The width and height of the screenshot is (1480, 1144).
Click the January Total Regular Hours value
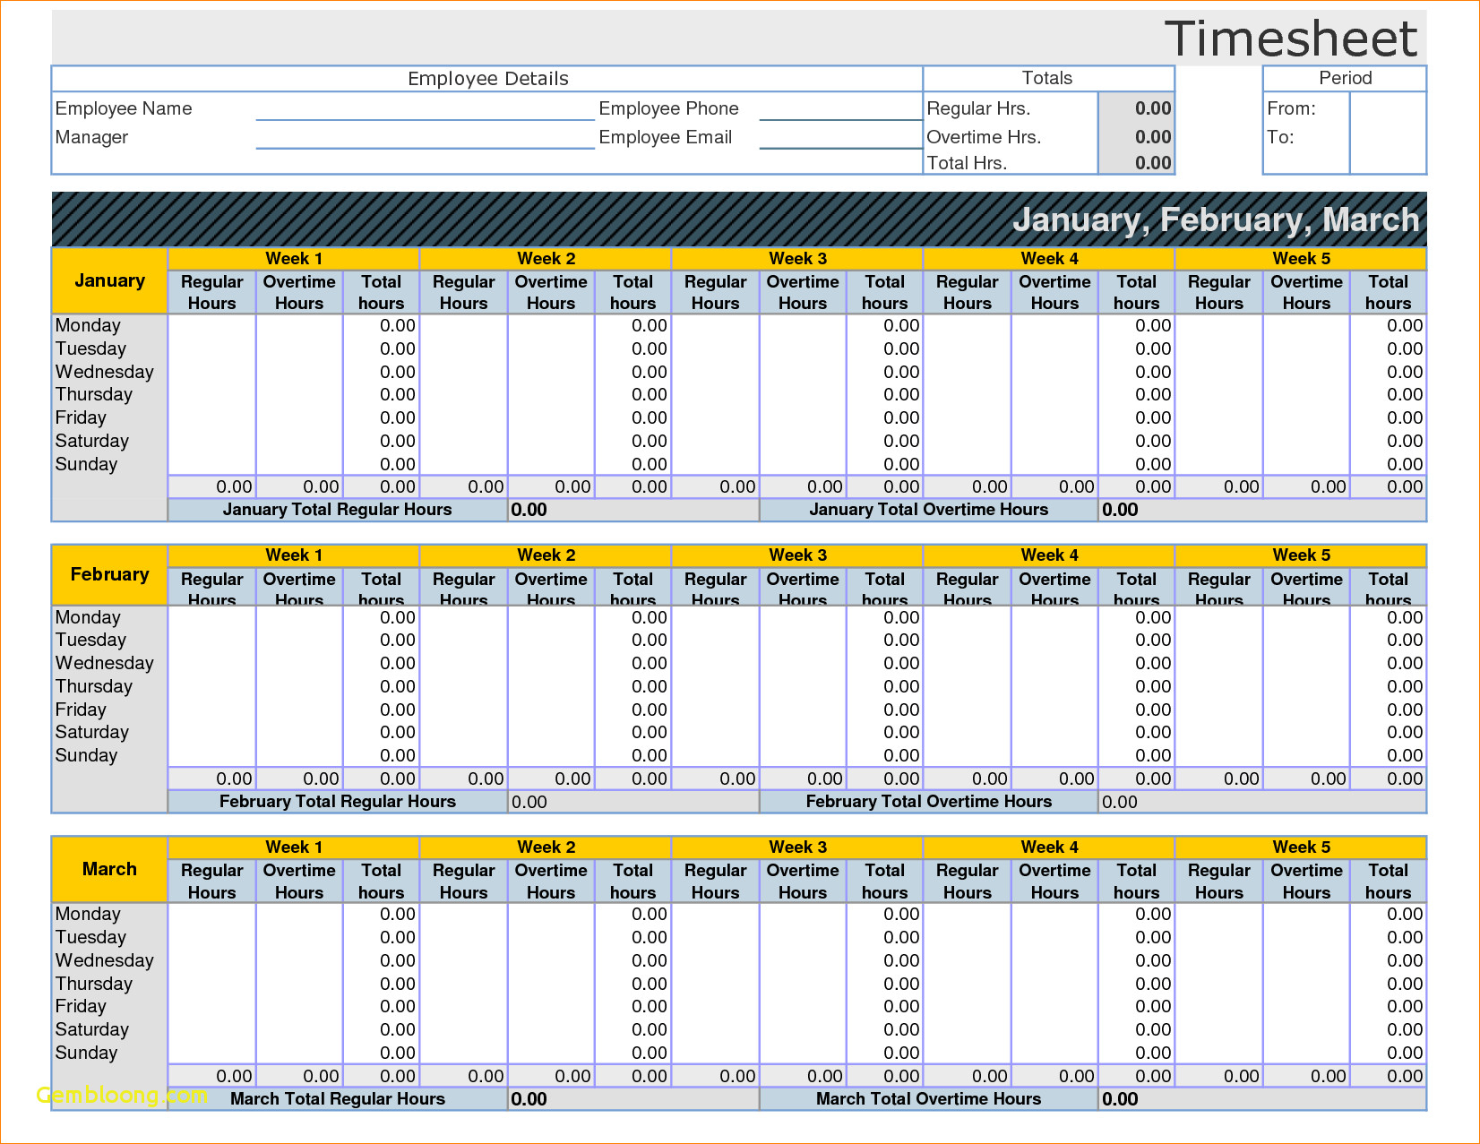tap(528, 509)
